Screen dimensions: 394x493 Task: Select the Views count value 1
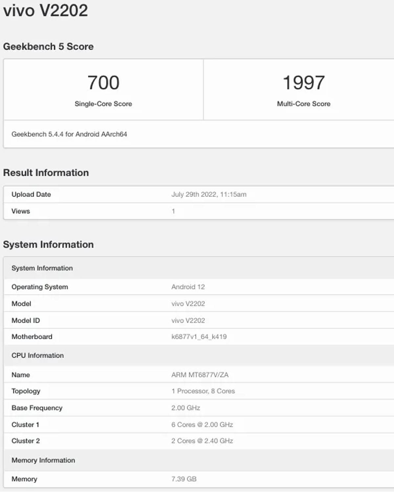(173, 211)
